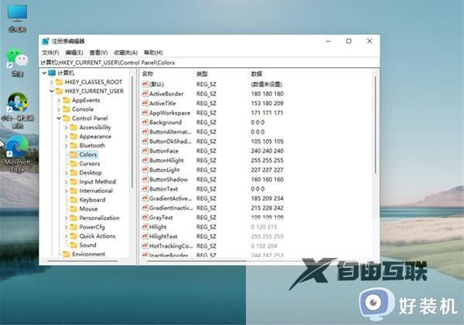Expand the AppEvents key

pyautogui.click(x=59, y=100)
